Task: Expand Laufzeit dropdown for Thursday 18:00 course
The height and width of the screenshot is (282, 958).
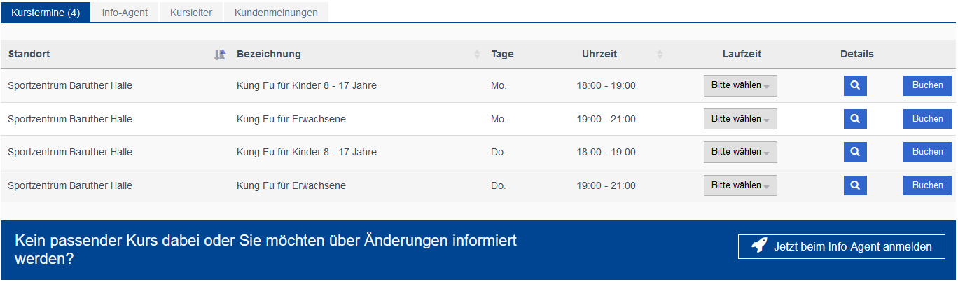Action: (740, 152)
